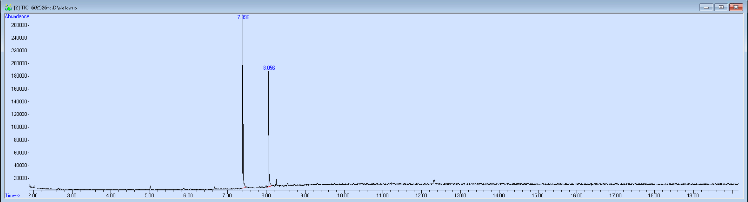Minimize the TIC chromatogram window
Viewport: 748px width, 202px height.
706,7
